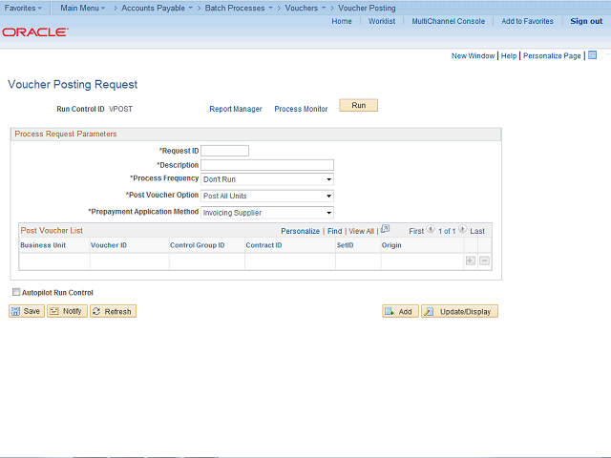
Task: Click the Save button
Action: click(27, 311)
